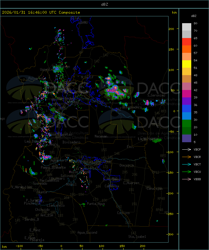Click the magenta 42 dBZ legend swatch
The width and height of the screenshot is (209, 250).
click(187, 94)
